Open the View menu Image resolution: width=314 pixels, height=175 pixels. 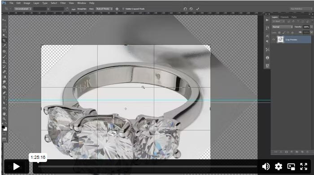[x=71, y=3]
